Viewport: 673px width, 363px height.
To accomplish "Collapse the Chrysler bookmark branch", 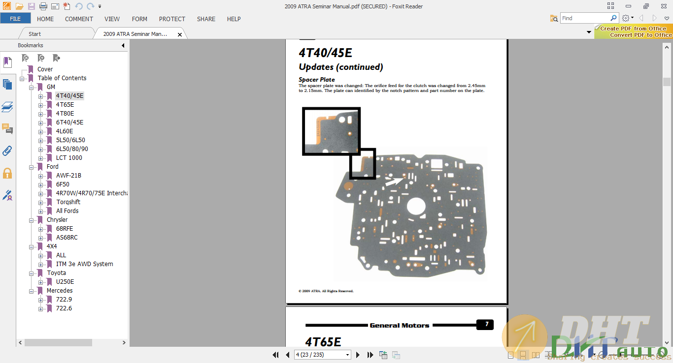I will 31,220.
